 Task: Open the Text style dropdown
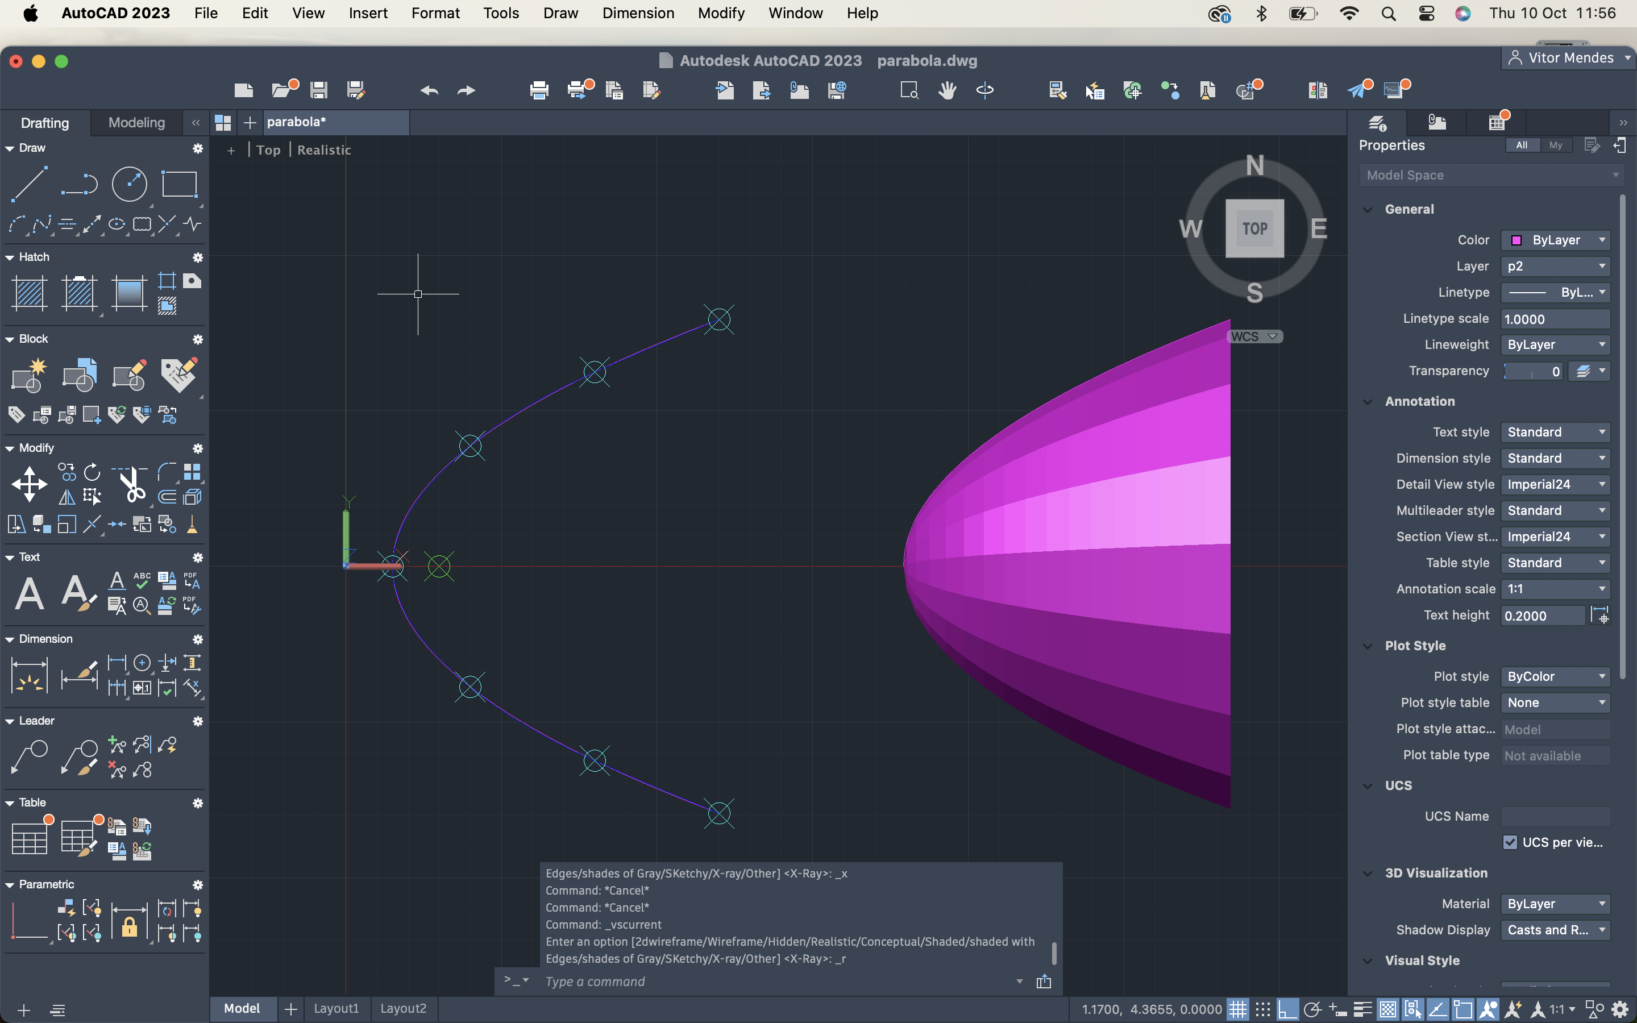pos(1555,432)
